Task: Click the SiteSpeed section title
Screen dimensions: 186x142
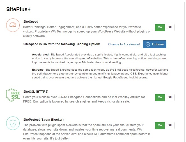Action: tap(31, 22)
